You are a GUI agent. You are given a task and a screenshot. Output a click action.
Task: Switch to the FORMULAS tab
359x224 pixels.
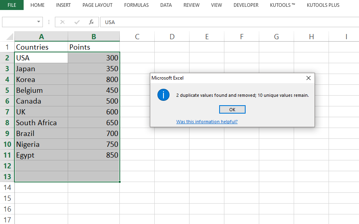[x=137, y=5]
